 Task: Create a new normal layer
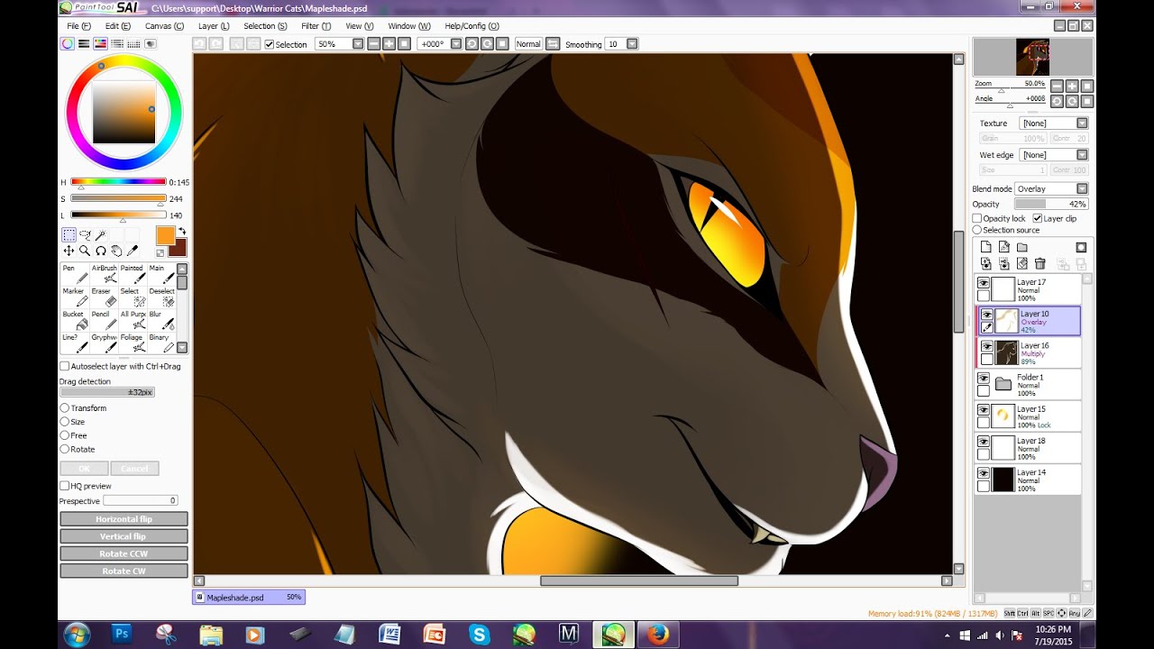(x=985, y=247)
